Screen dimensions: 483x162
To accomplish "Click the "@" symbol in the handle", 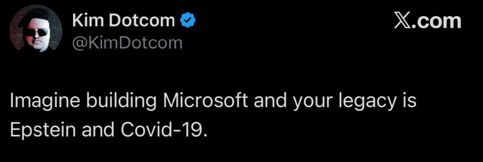I will coord(79,43).
